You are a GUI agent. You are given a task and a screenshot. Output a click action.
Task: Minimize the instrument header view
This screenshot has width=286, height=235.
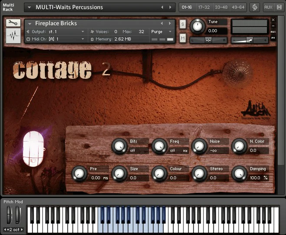pos(273,26)
